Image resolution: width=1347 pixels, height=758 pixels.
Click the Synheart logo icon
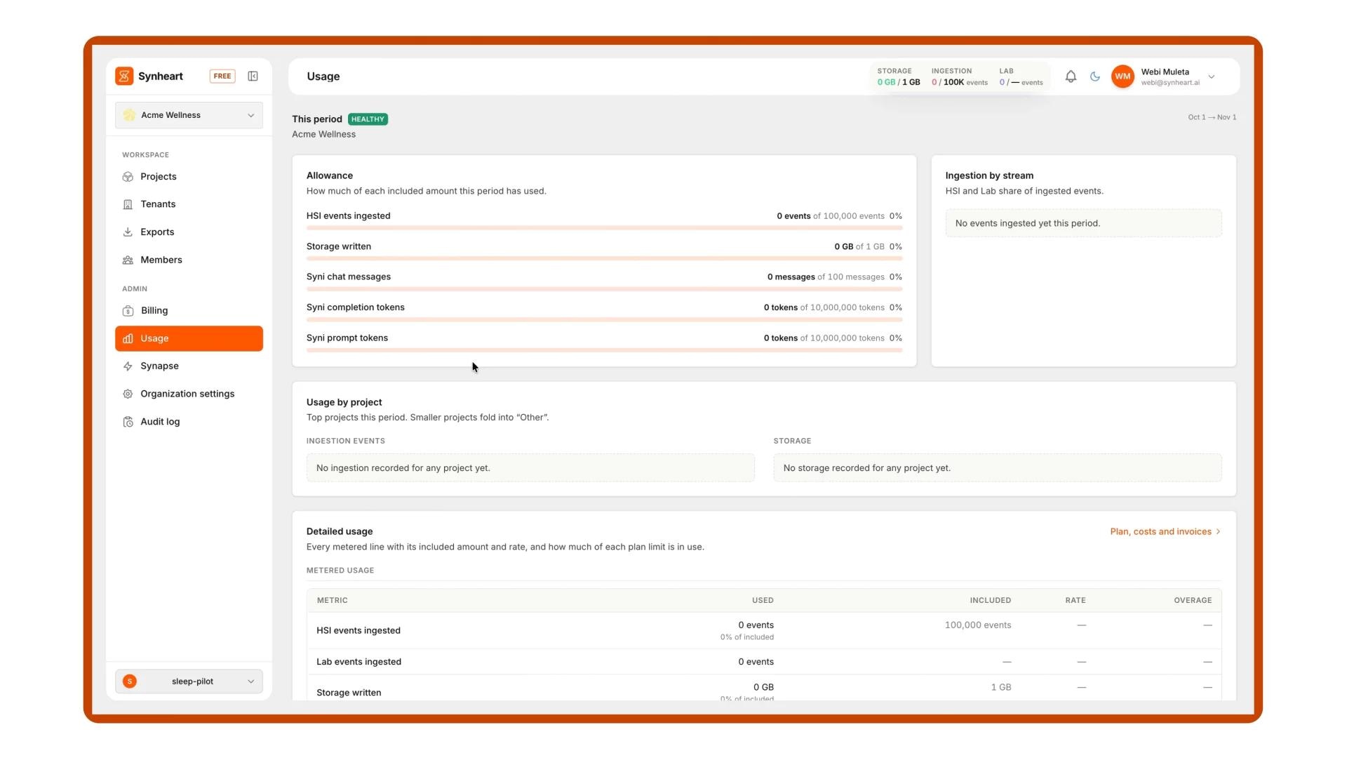coord(124,77)
